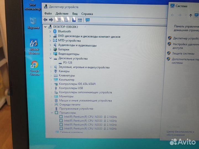This screenshot has height=149, width=199.
Task: Open the Справка menu
Action: coord(87,14)
